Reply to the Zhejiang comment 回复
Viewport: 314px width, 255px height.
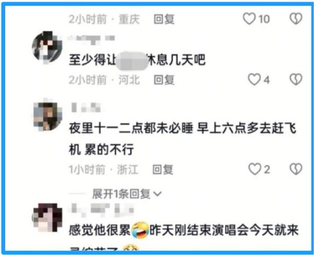coord(163,170)
